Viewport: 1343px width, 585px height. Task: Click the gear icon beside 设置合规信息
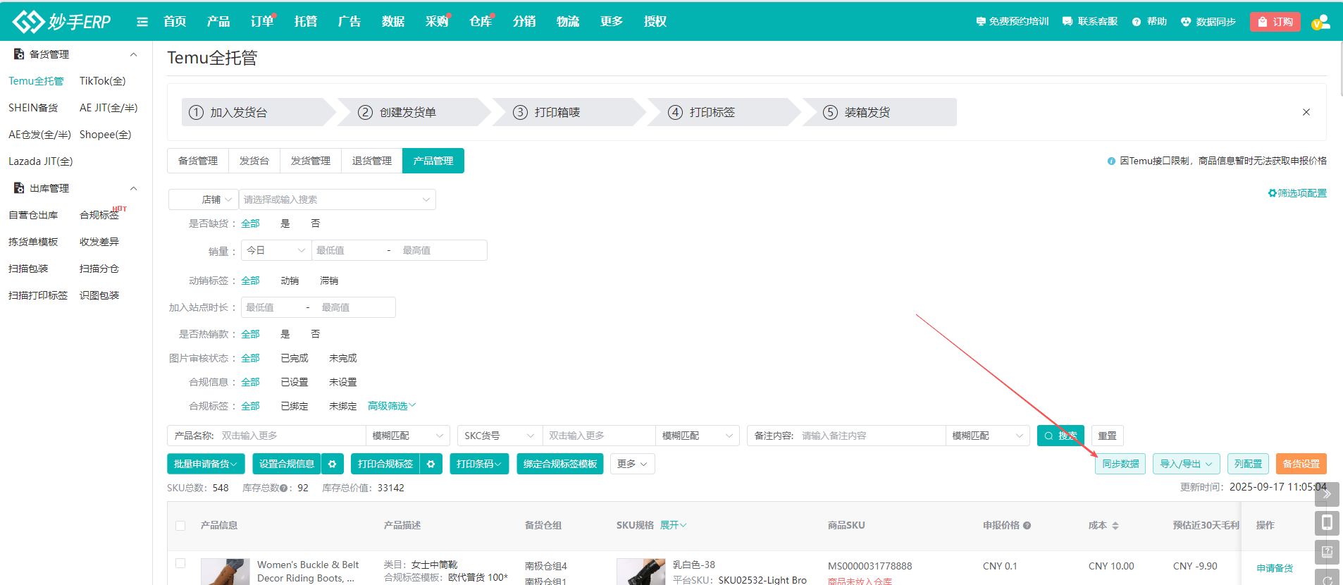[x=333, y=464]
